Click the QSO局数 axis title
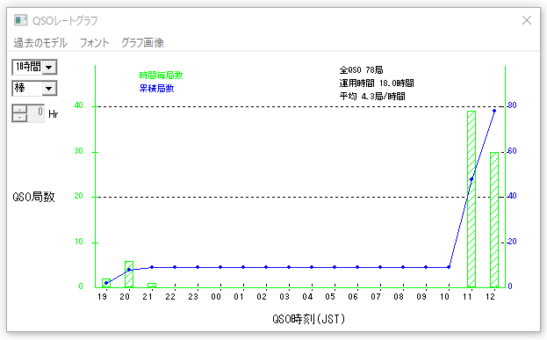Screen dimensions: 547x340 click(34, 197)
